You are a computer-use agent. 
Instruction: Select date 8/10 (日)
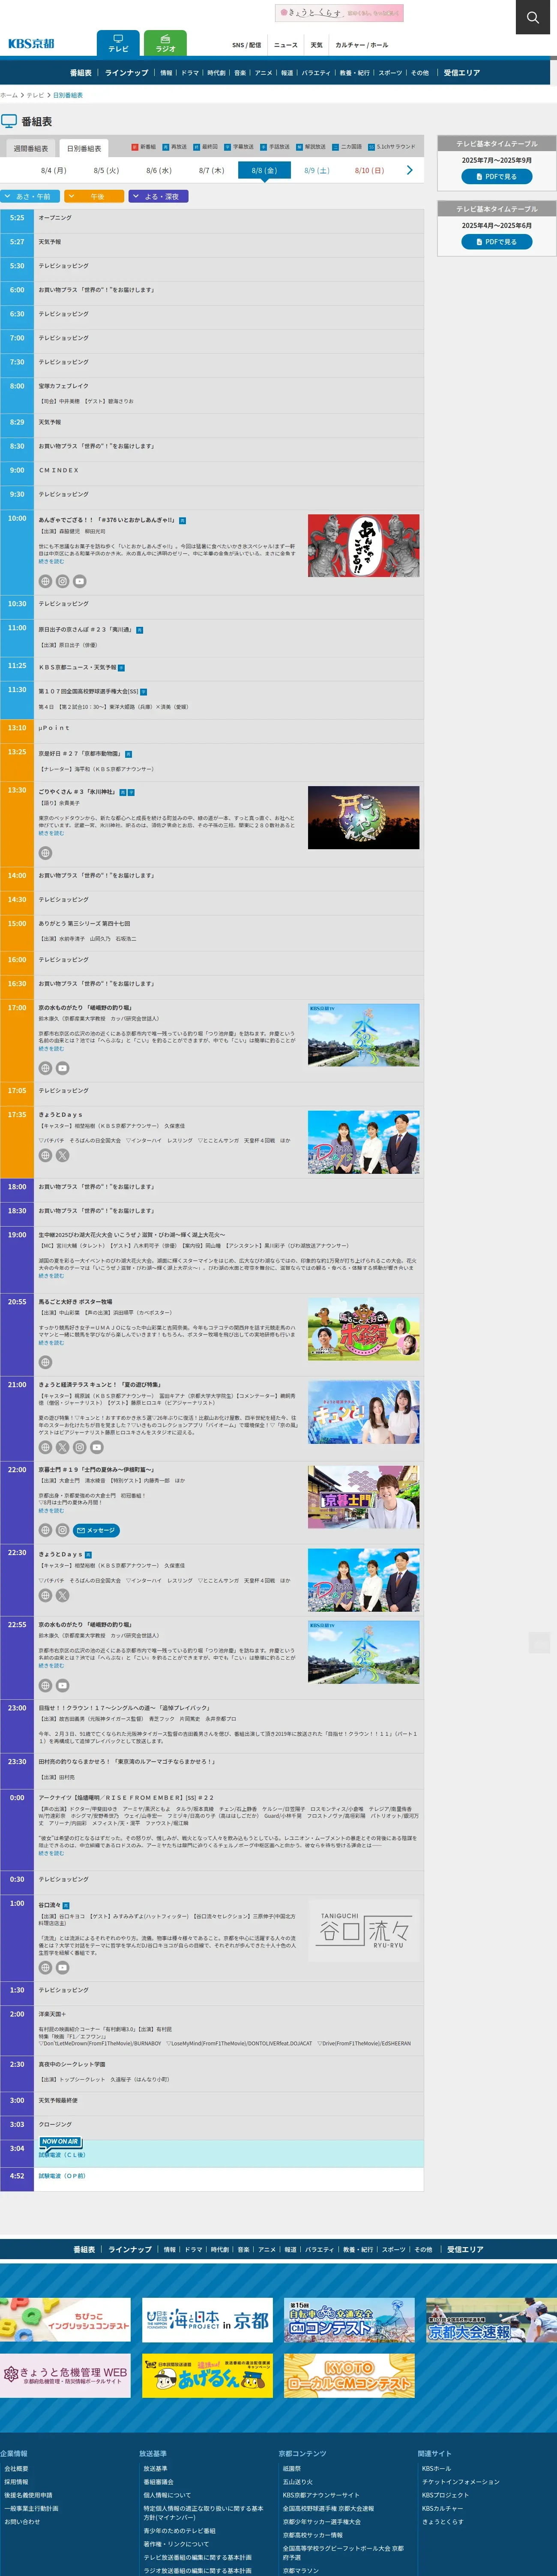pos(369,170)
